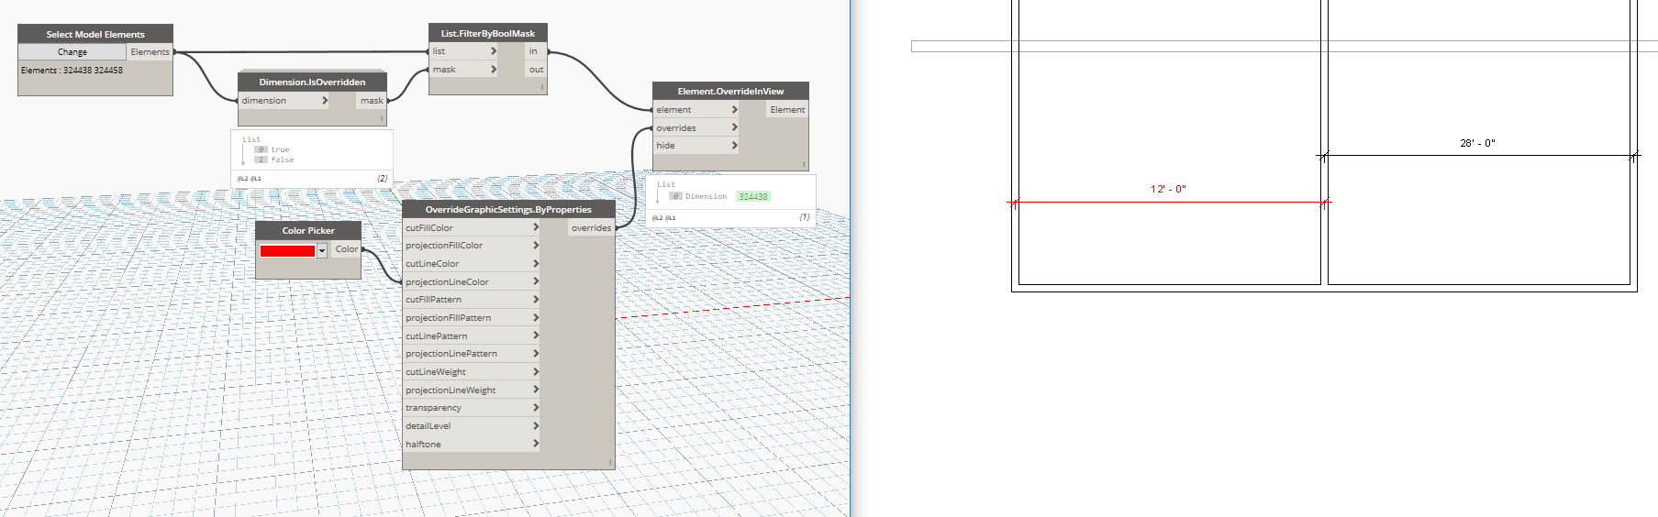Click the Dimension.IsOverridden node header
1658x517 pixels.
pyautogui.click(x=312, y=82)
